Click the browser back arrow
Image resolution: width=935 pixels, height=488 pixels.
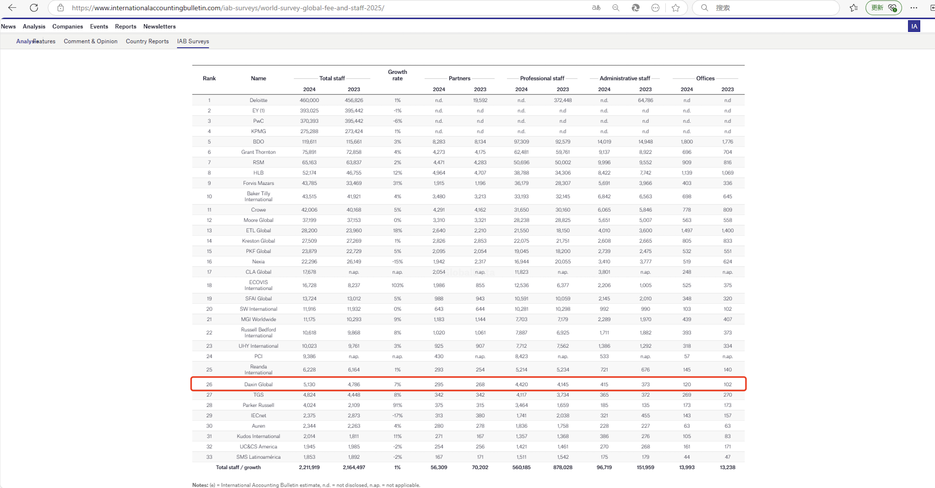12,8
